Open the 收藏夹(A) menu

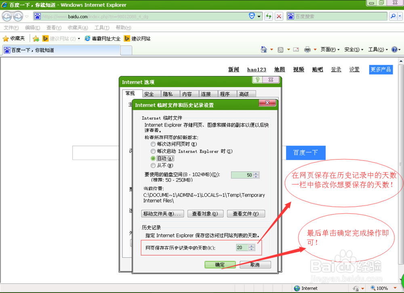pyautogui.click(x=78, y=27)
